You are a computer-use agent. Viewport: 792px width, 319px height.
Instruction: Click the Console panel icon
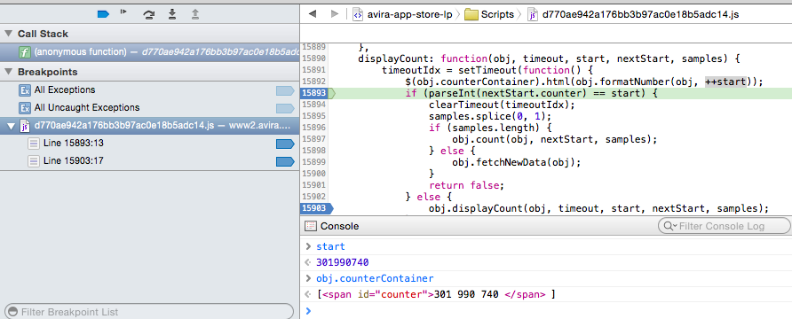coord(311,226)
